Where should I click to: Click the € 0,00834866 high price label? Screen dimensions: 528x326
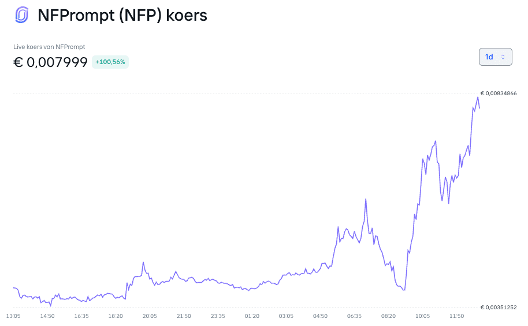499,93
